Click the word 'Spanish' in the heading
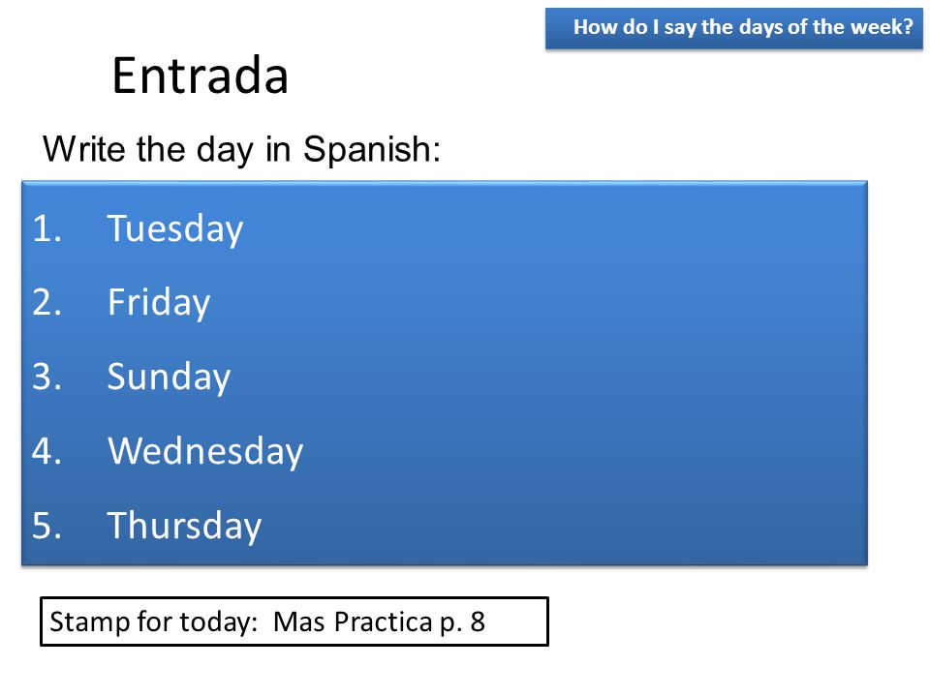Viewport: 930px width, 697px height. 372,149
